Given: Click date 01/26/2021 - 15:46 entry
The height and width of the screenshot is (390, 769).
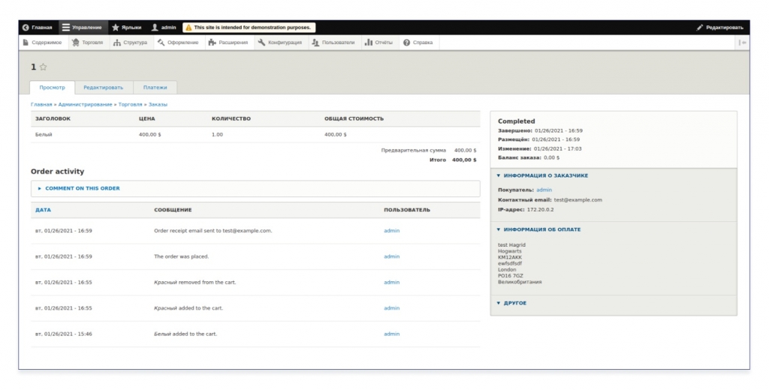Looking at the screenshot, I should pyautogui.click(x=64, y=334).
